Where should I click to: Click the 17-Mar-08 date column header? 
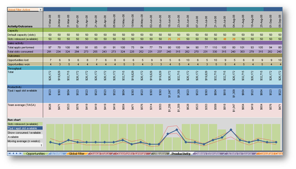[50, 21]
